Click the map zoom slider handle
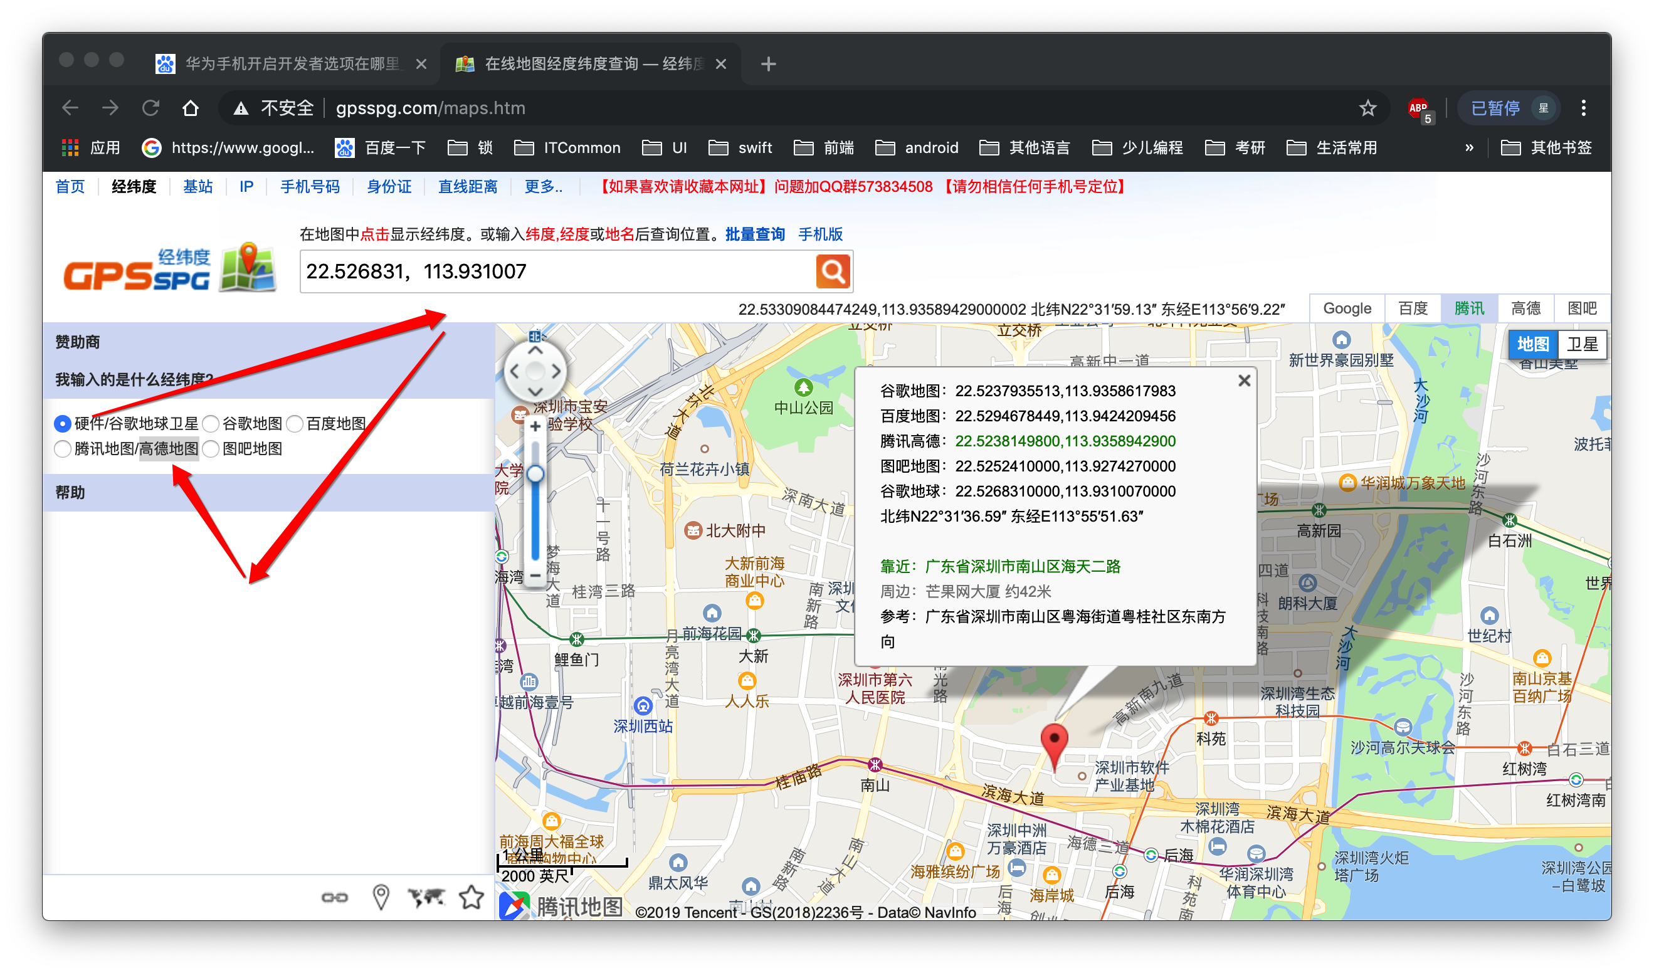Image resolution: width=1654 pixels, height=973 pixels. pyautogui.click(x=535, y=474)
